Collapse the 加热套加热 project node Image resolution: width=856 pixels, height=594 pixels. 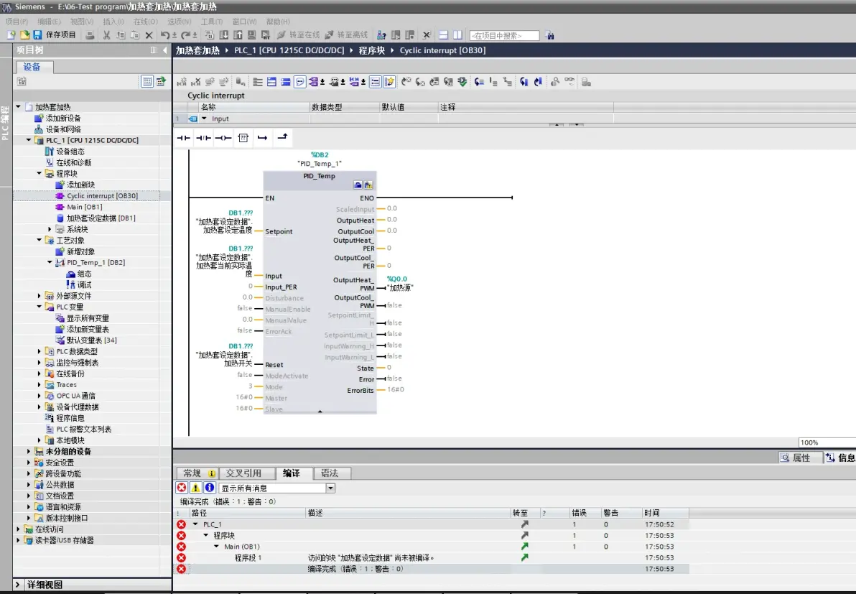[18, 107]
